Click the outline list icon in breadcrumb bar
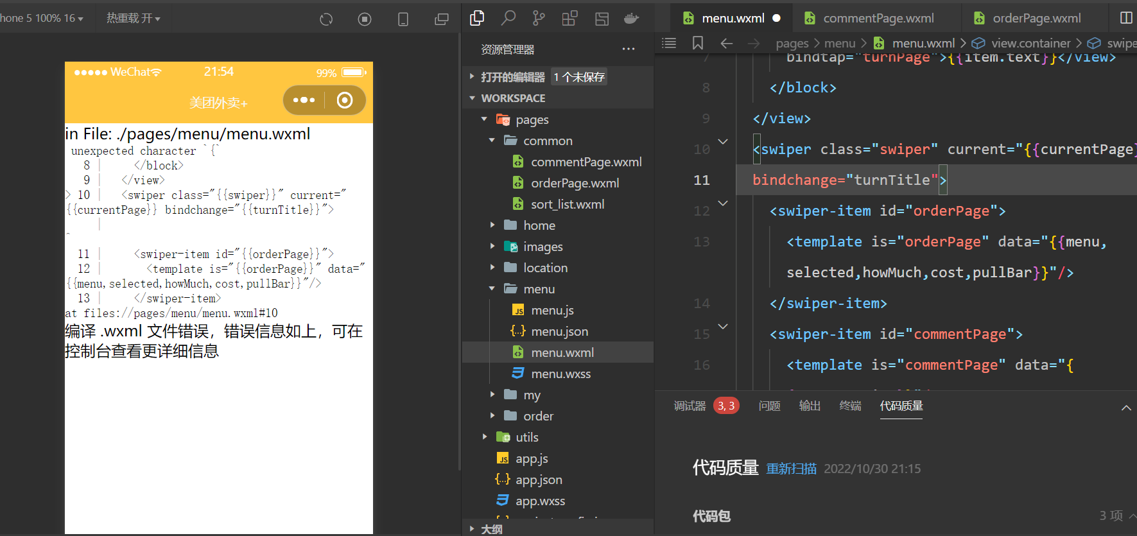The width and height of the screenshot is (1137, 536). 669,43
